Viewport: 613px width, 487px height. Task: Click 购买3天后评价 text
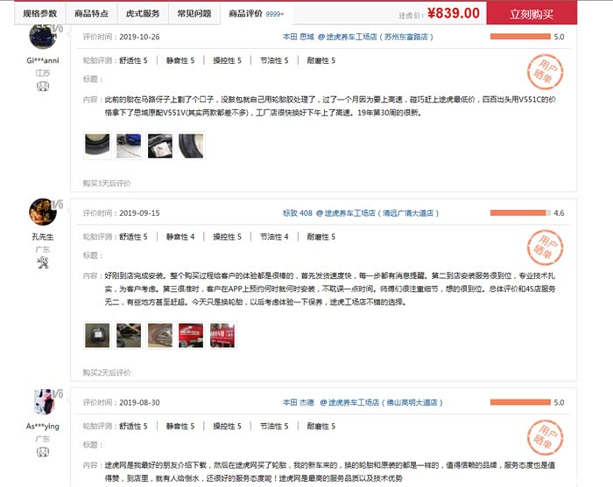(x=107, y=184)
